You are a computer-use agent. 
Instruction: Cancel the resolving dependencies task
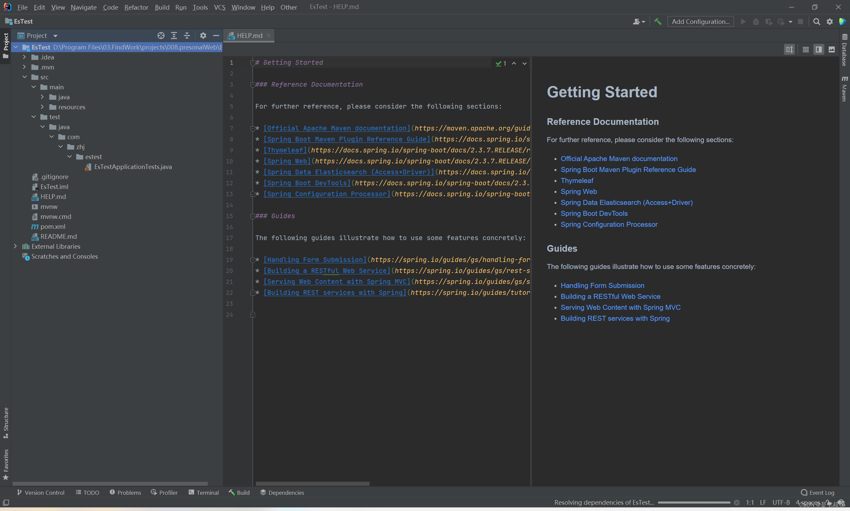tap(736, 502)
